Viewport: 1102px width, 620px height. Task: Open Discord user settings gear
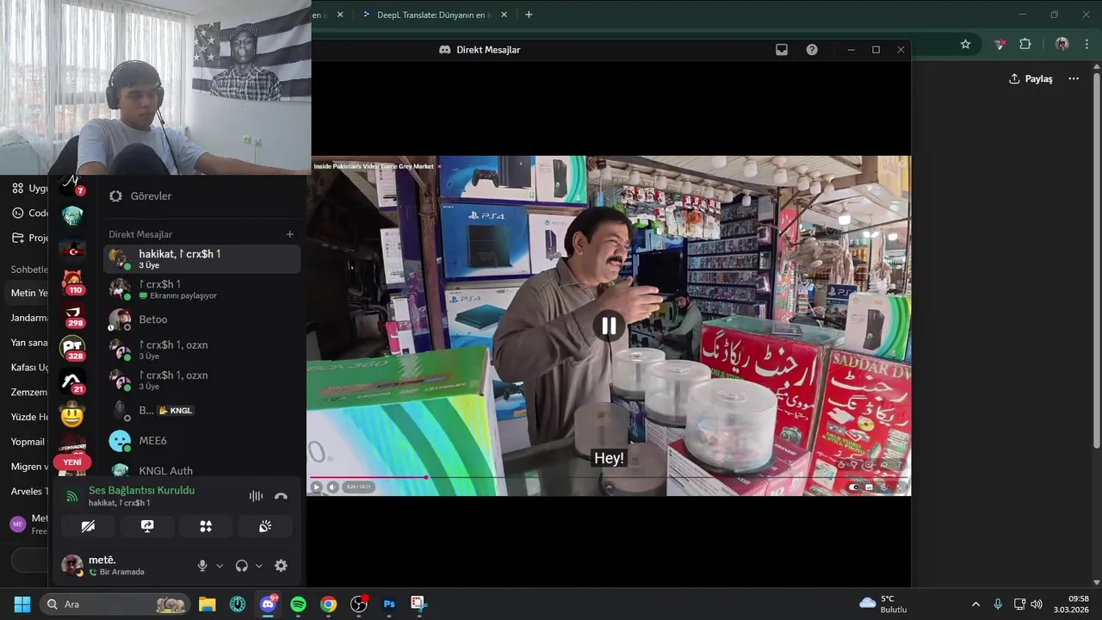click(x=281, y=566)
